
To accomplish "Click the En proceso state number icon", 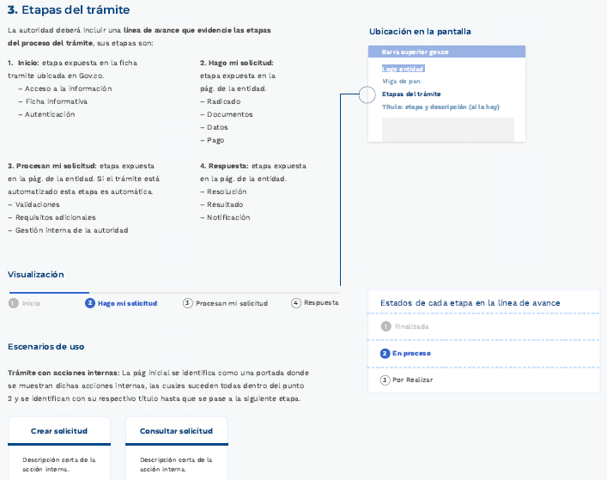I will point(385,353).
